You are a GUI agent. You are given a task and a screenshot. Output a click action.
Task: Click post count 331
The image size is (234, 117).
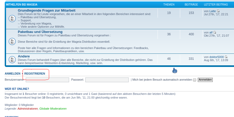(191, 59)
